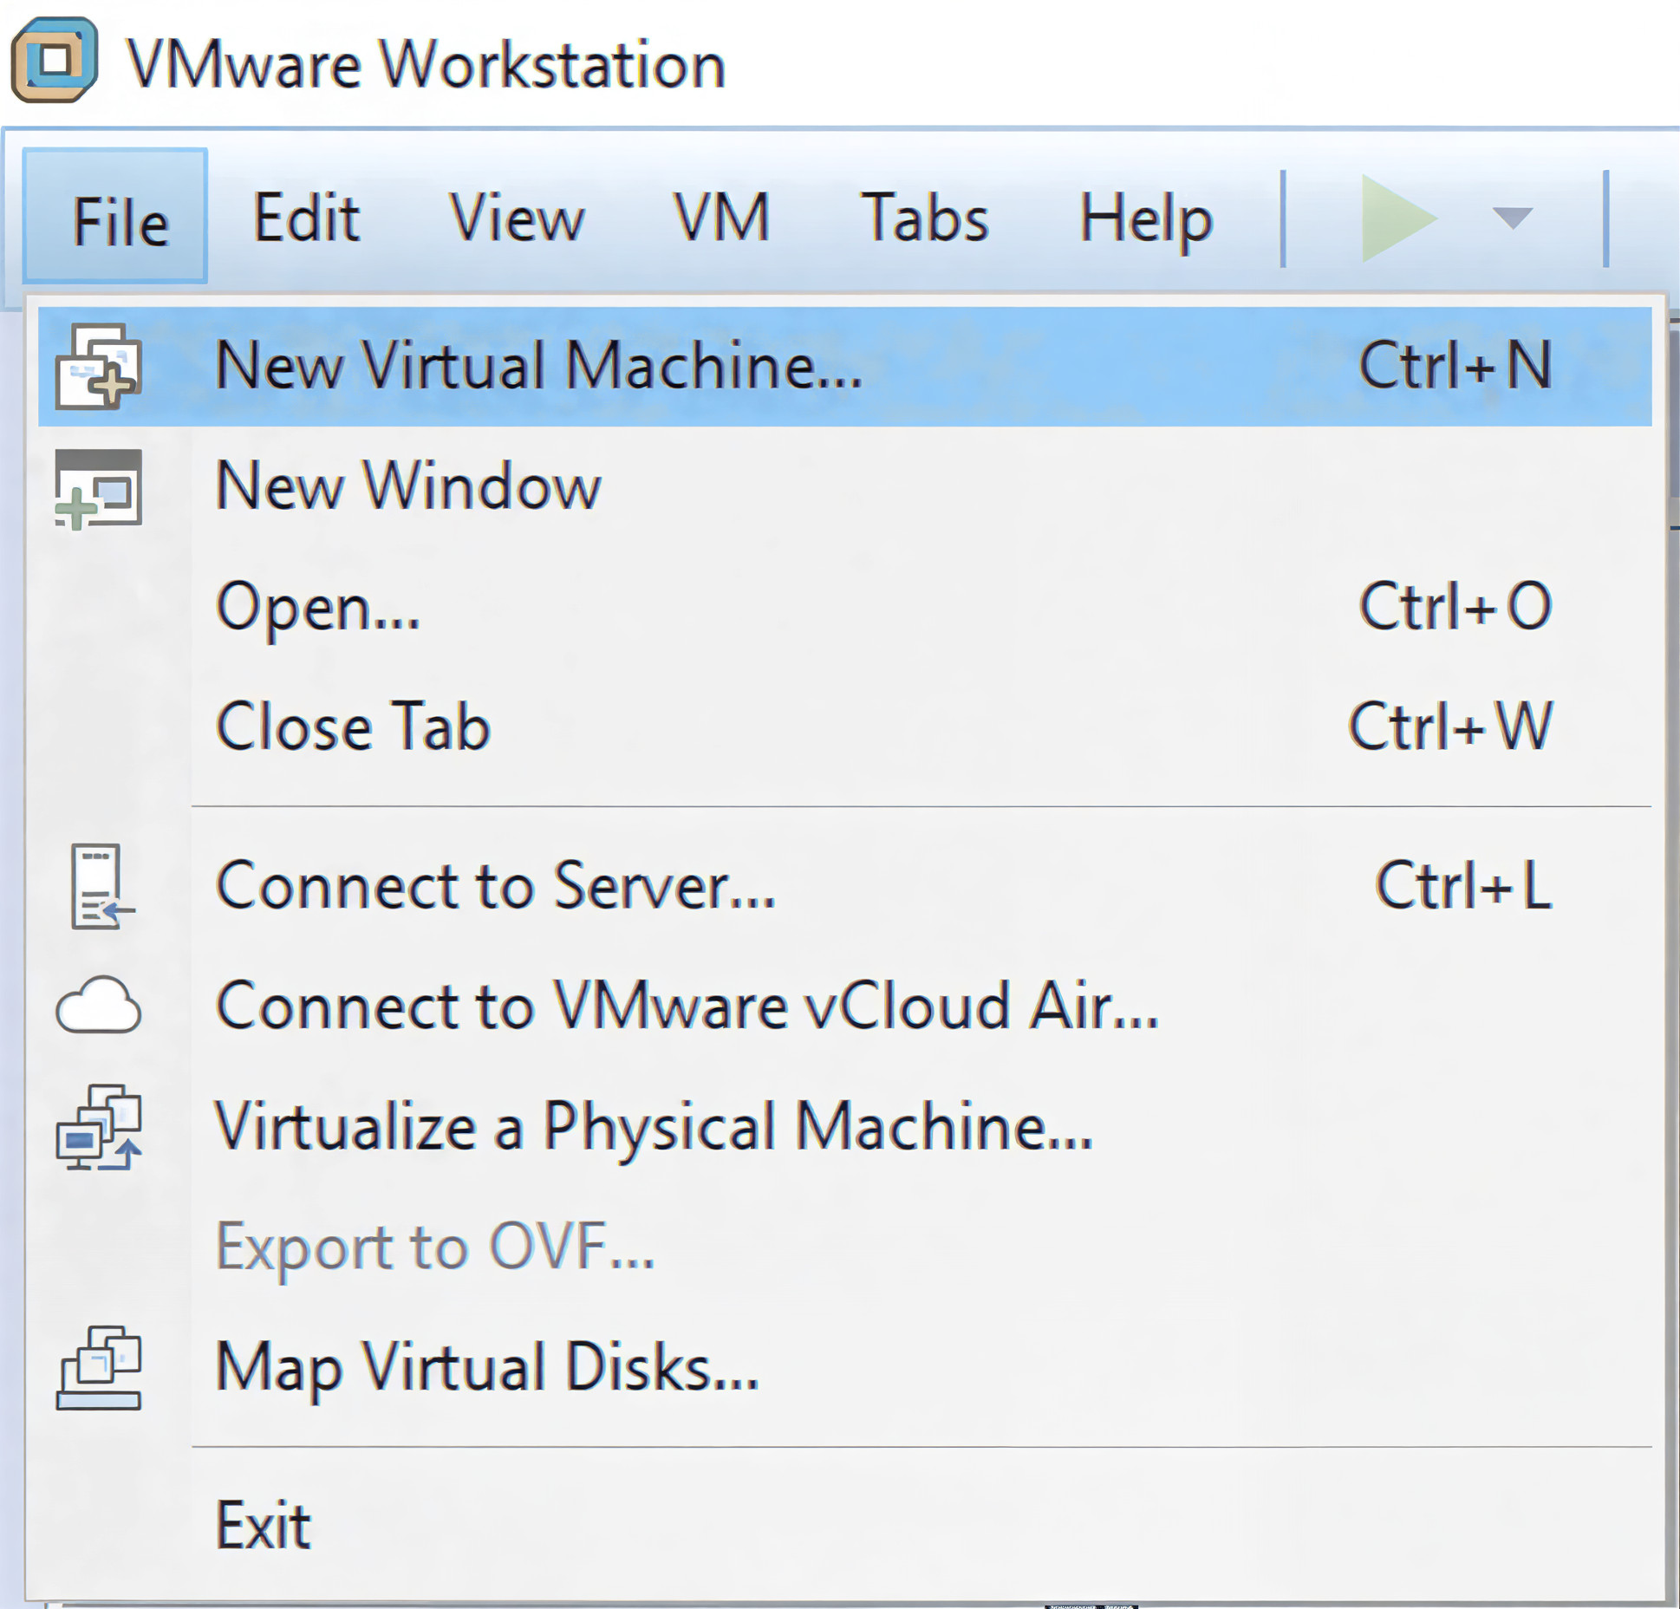Click the vCloud Air cloud icon
The height and width of the screenshot is (1609, 1680).
98,1006
